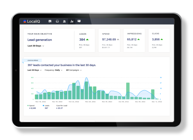
Task: Expand the Last 30 Days objective dropdown
Action: click(36, 46)
